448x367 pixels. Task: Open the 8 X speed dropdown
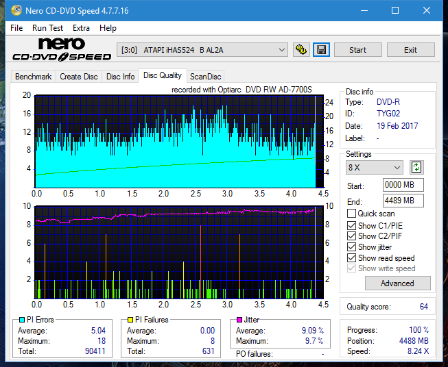pos(375,167)
